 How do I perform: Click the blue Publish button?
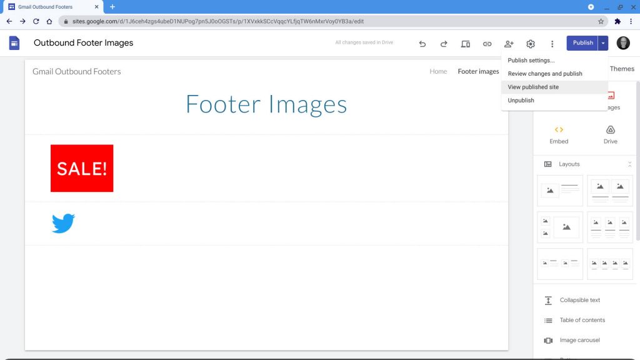click(583, 42)
